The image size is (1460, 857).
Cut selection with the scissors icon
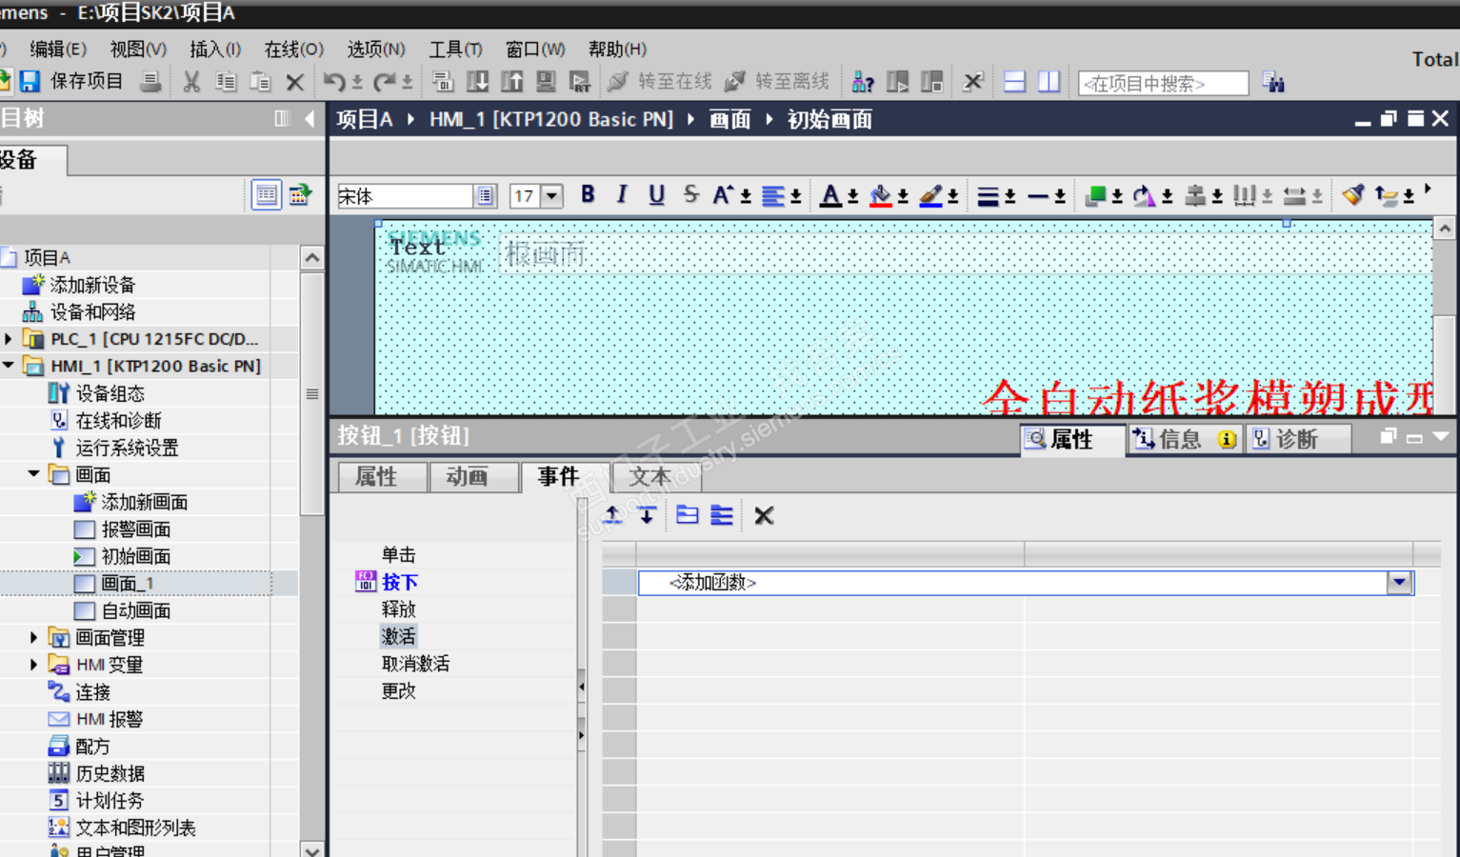[x=191, y=82]
